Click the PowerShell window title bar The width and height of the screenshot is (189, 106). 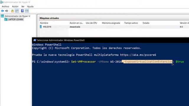110,40
